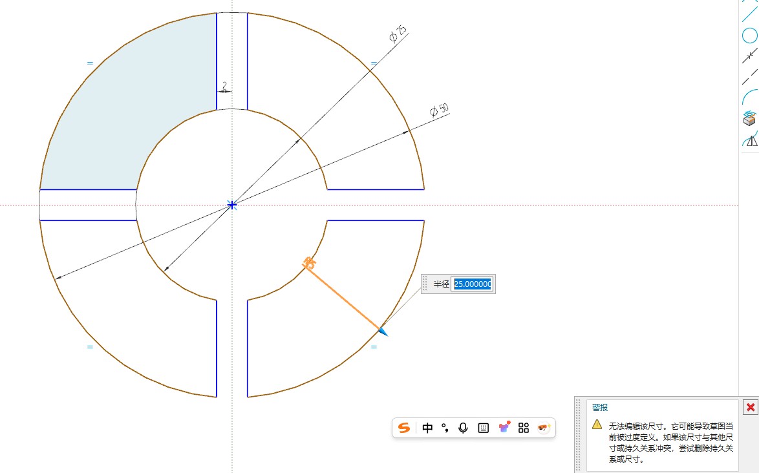759x473 pixels.
Task: Open the soft keyboard icon
Action: (483, 428)
